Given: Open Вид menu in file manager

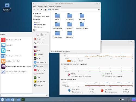Looking at the screenshot, I should (45, 7).
